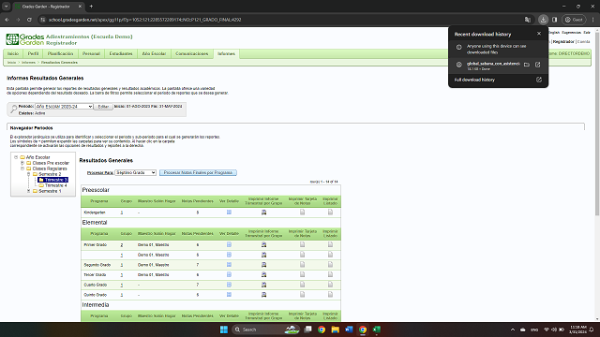Print Listado for the Quinto Grado row
The image size is (600, 337).
(330, 295)
